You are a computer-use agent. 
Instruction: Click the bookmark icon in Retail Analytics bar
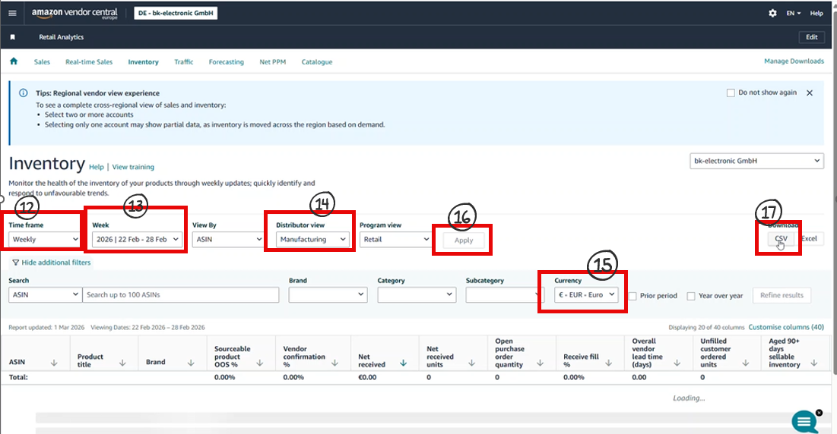[12, 37]
